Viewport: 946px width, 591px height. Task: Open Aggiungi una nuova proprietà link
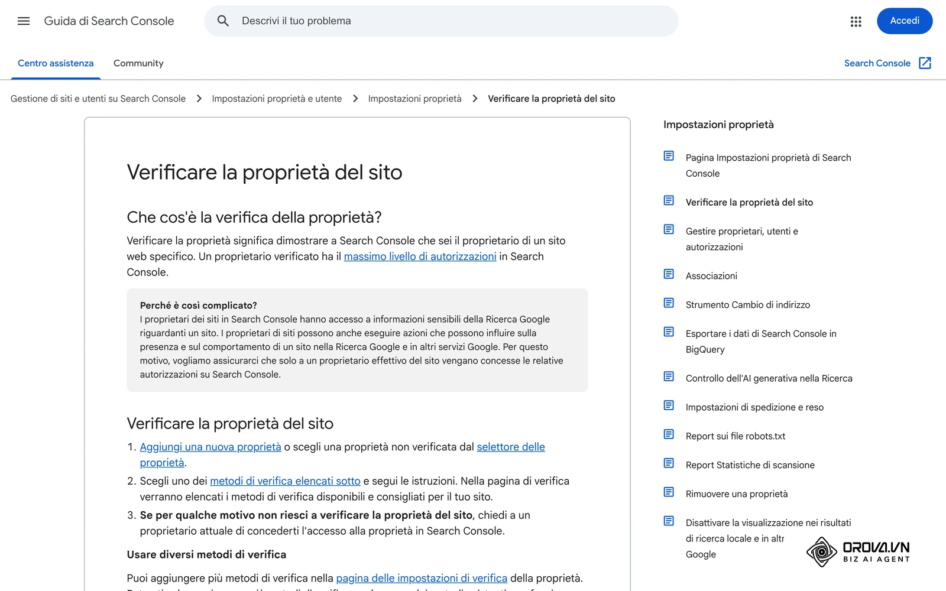(x=210, y=447)
